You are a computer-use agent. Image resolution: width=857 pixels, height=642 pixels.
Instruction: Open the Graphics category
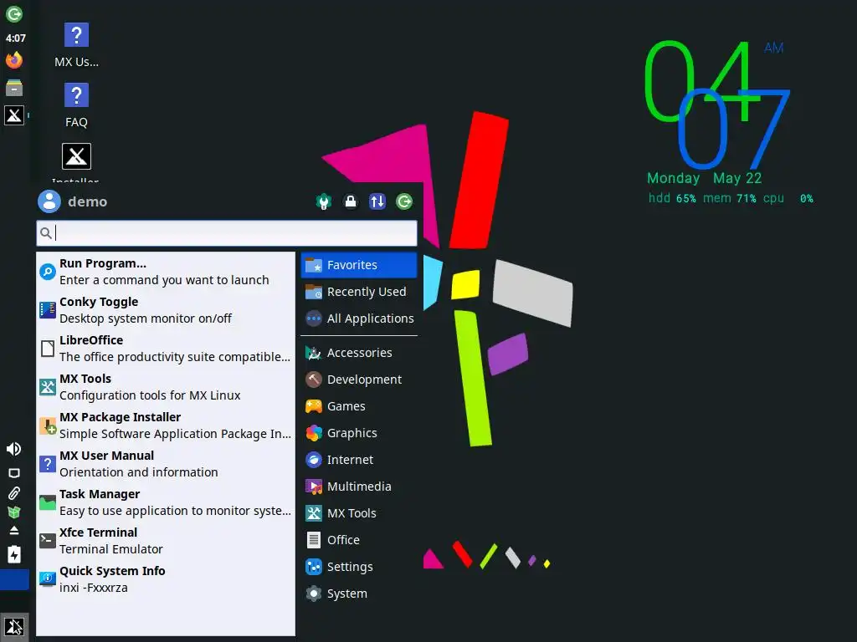pos(359,433)
